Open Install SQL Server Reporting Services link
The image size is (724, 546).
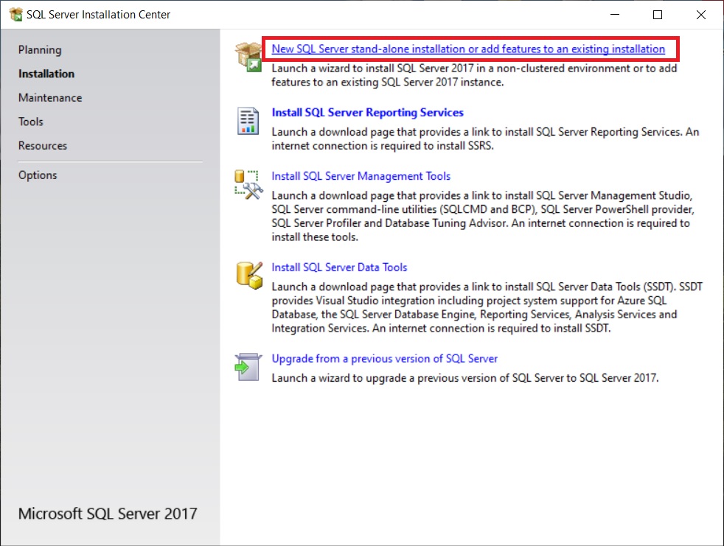[368, 113]
